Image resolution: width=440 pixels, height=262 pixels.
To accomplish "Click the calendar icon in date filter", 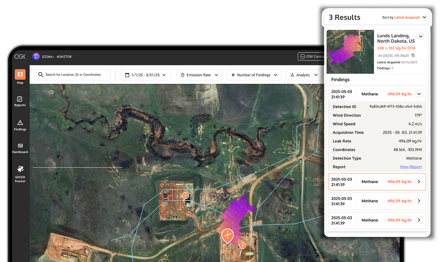I will (127, 75).
